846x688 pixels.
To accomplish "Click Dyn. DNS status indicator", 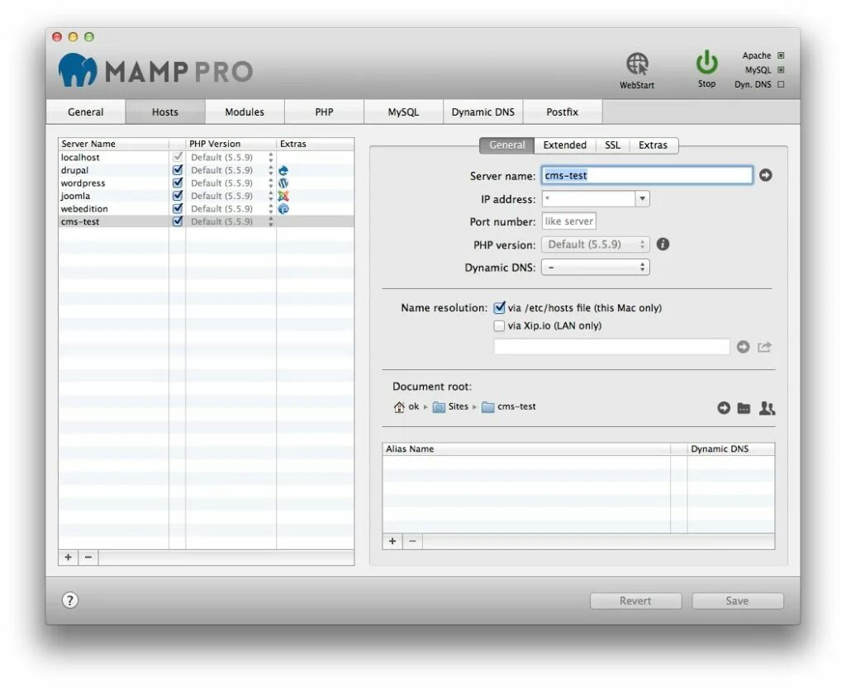I will coord(781,84).
